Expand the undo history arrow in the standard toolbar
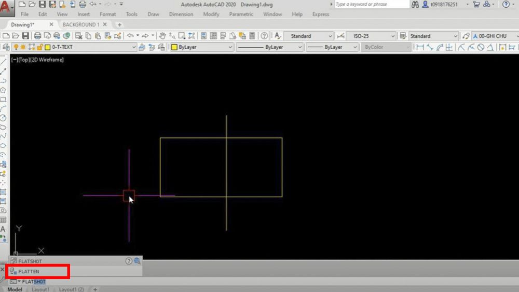Image resolution: width=519 pixels, height=292 pixels. click(138, 35)
